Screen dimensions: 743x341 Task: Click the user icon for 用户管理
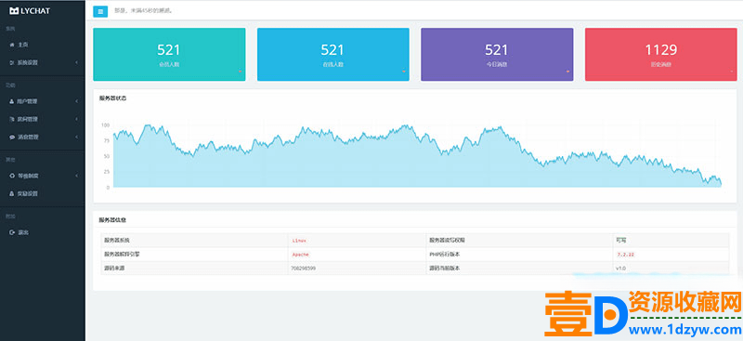point(12,101)
